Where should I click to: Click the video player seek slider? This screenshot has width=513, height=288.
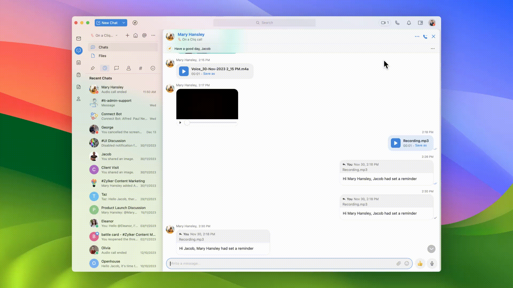[211, 123]
